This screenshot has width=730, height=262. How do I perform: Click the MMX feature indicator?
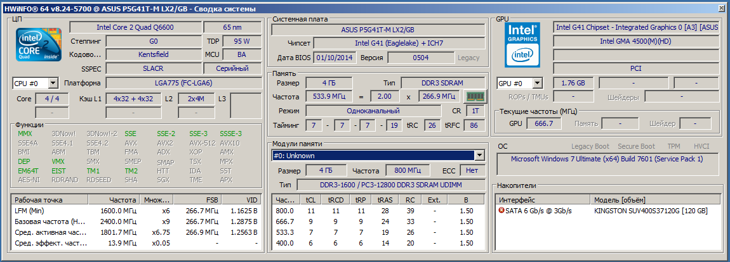coord(25,134)
